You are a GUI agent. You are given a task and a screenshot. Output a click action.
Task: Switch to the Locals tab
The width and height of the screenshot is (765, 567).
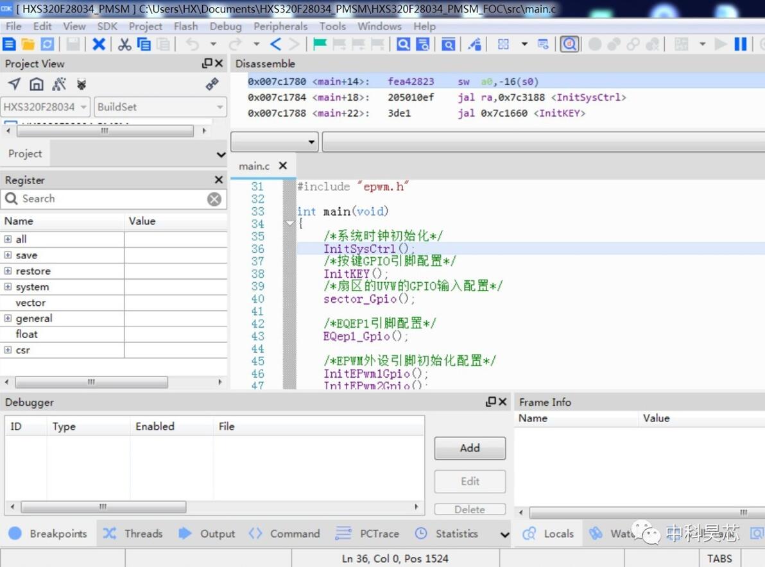coord(548,534)
